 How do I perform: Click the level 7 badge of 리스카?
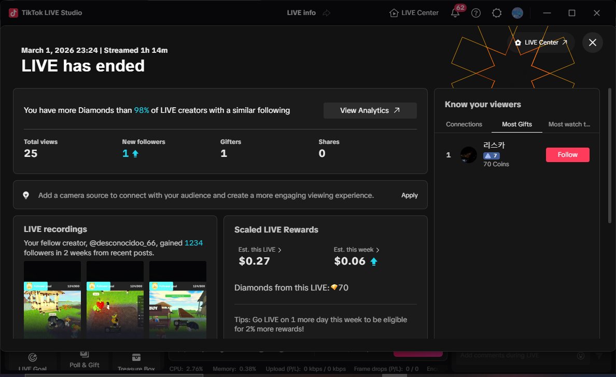tap(491, 156)
